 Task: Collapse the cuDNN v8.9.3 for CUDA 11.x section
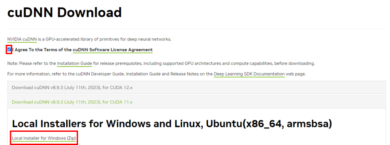72,102
